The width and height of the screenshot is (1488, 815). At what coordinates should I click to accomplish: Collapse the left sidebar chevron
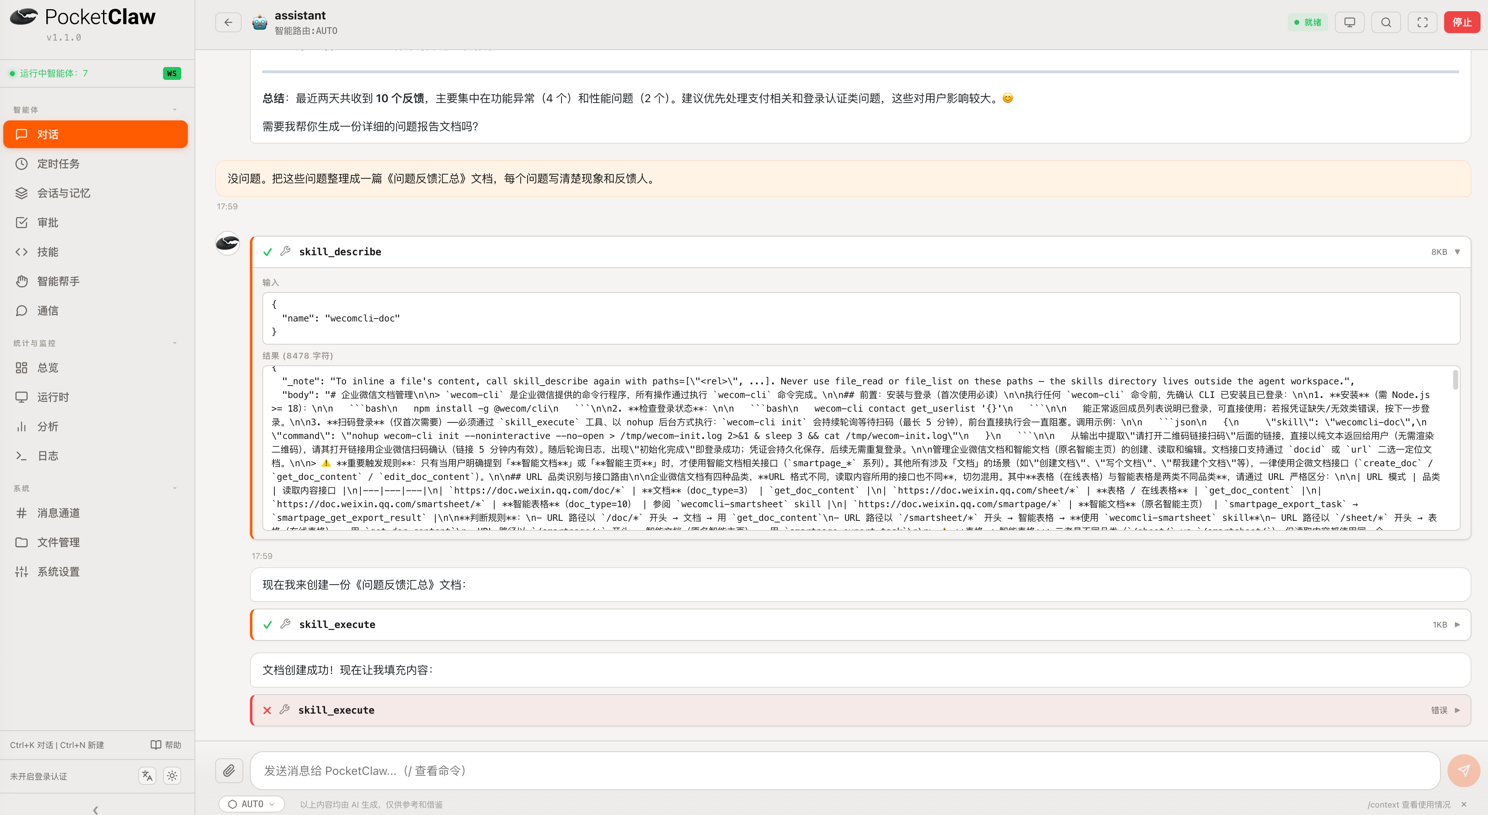point(96,810)
